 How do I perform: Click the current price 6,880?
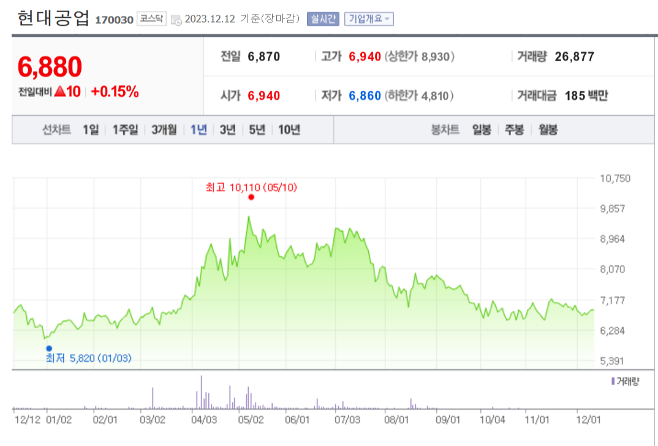(50, 67)
